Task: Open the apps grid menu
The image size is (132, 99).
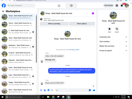Action: pyautogui.click(x=117, y=6)
